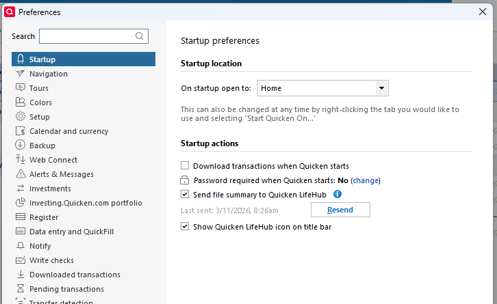This screenshot has height=304, width=497.
Task: Click the Colors palette icon
Action: [21, 102]
